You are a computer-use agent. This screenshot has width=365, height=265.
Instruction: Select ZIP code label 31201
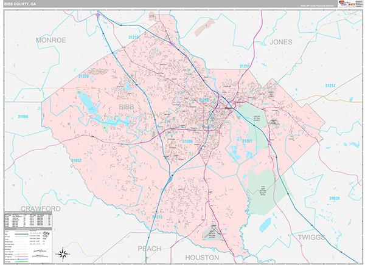(247, 141)
